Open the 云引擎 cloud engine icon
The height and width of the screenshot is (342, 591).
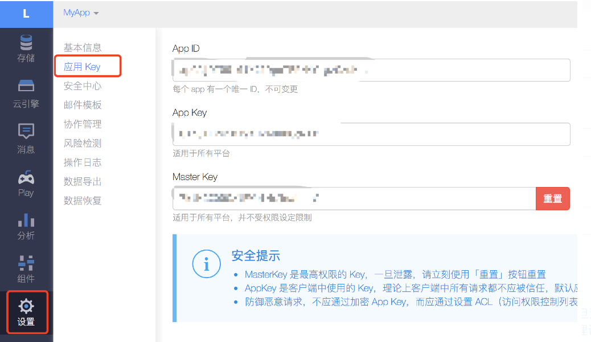26,86
